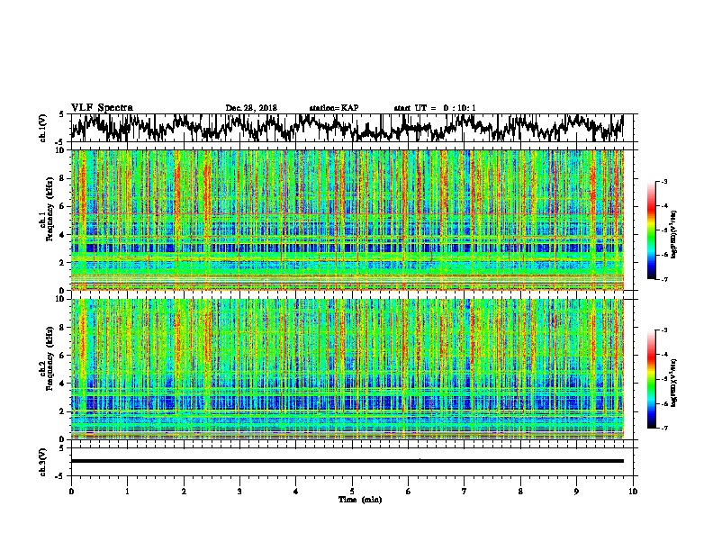
Task: Click the "VLF Spectra" plot title
Action: click(102, 108)
